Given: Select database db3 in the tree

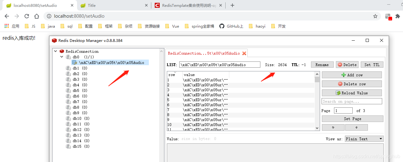Looking at the screenshot, I should (80, 79).
